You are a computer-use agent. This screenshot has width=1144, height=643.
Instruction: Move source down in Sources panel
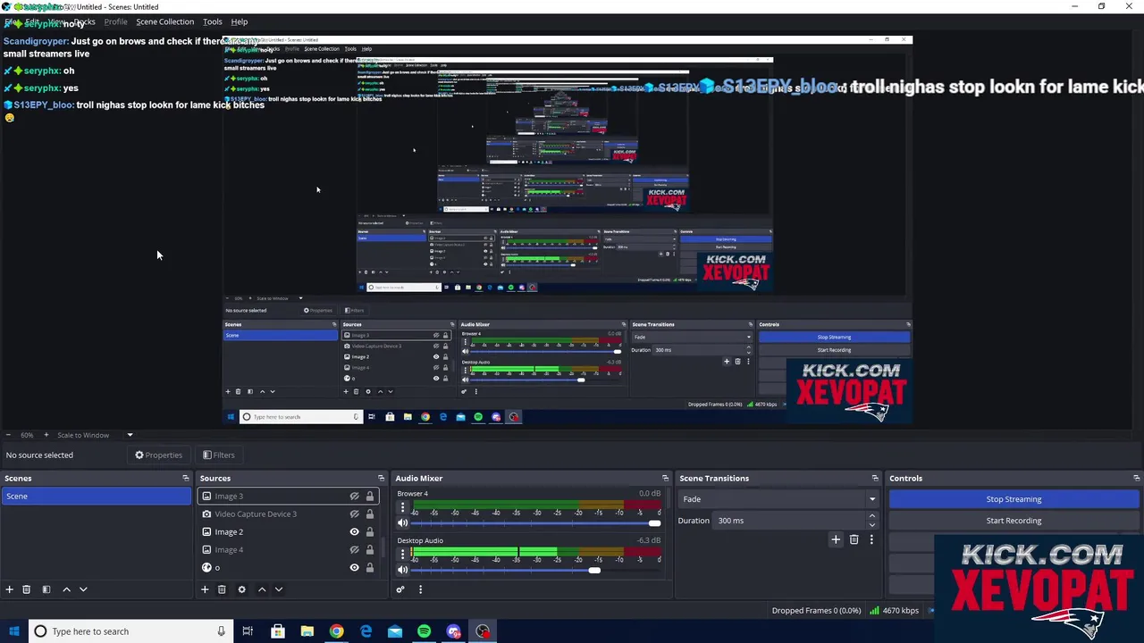tap(279, 589)
